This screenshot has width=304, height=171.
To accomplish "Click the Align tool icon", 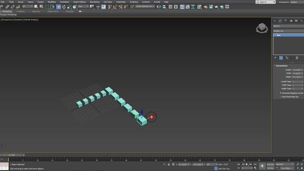I will click(164, 7).
